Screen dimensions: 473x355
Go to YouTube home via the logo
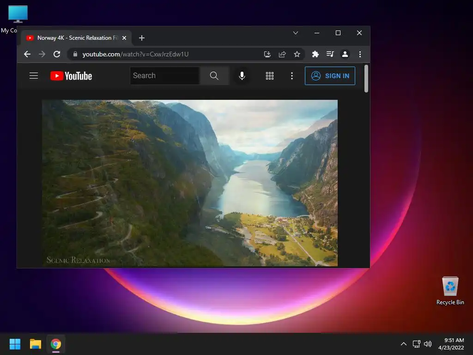tap(71, 76)
